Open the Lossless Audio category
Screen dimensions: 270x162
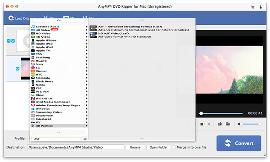coord(48,27)
